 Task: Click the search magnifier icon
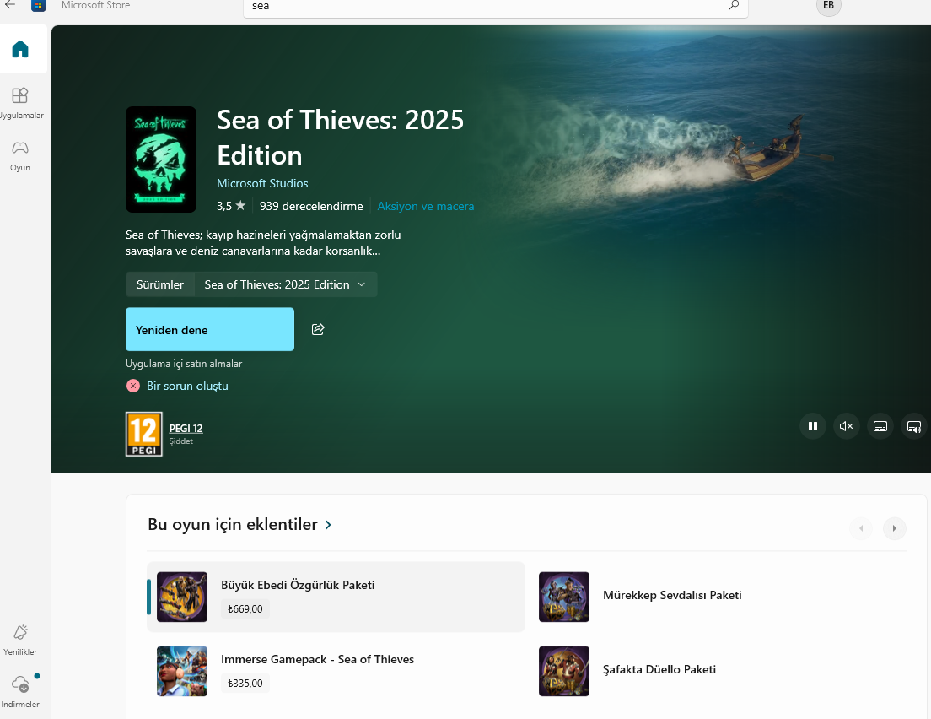point(734,5)
